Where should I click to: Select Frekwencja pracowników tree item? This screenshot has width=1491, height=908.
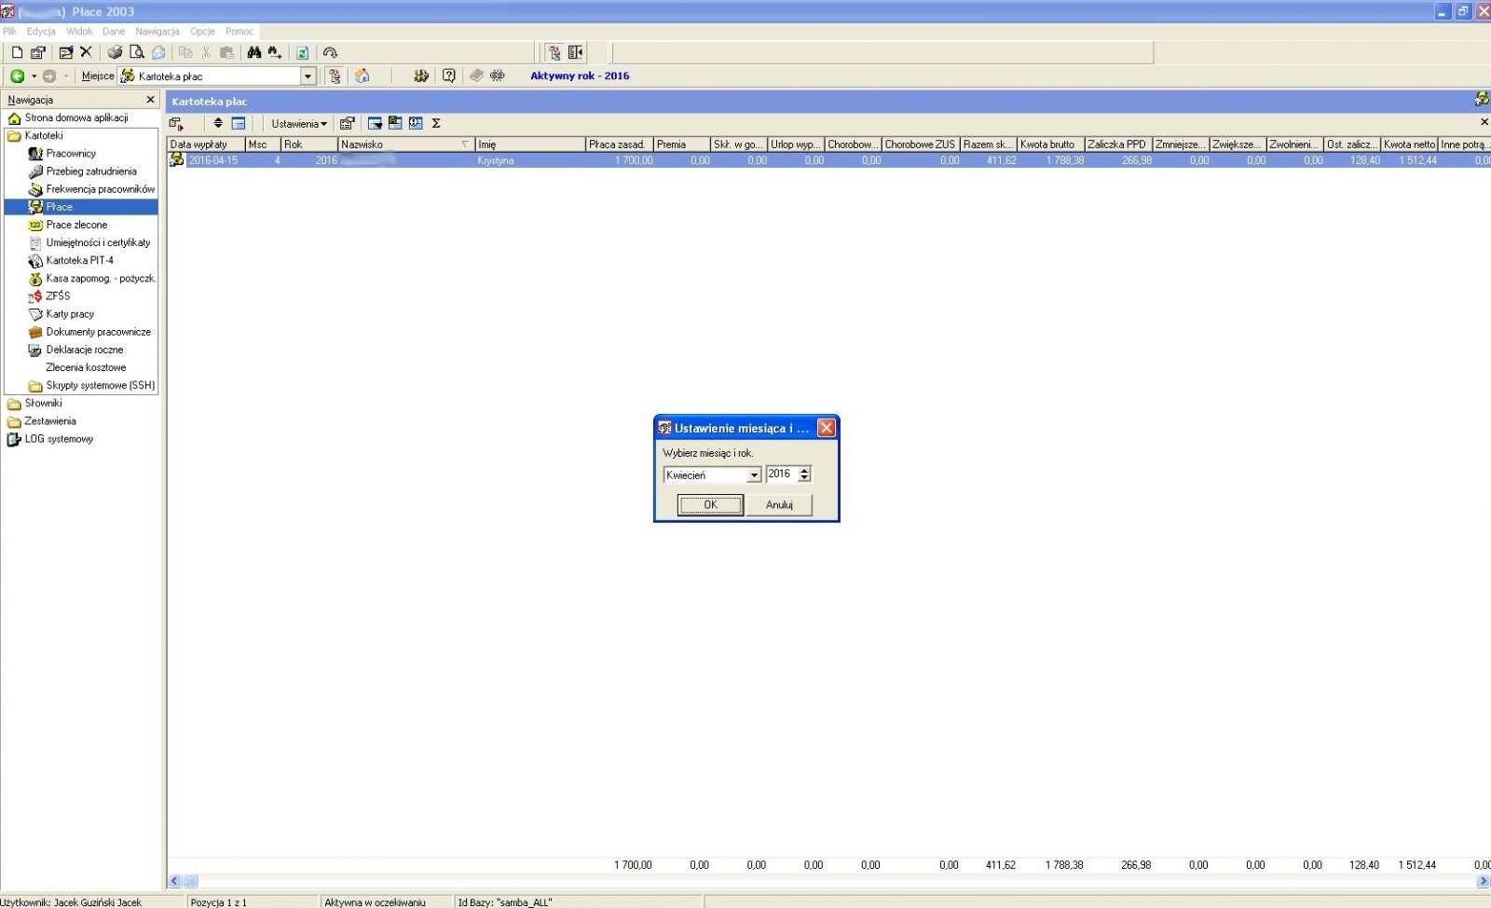(101, 189)
